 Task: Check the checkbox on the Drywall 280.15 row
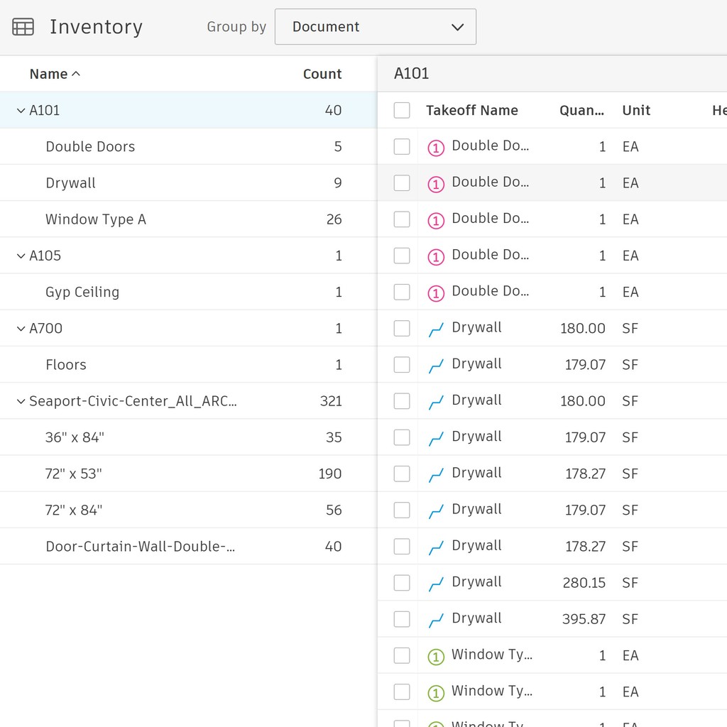coord(401,582)
